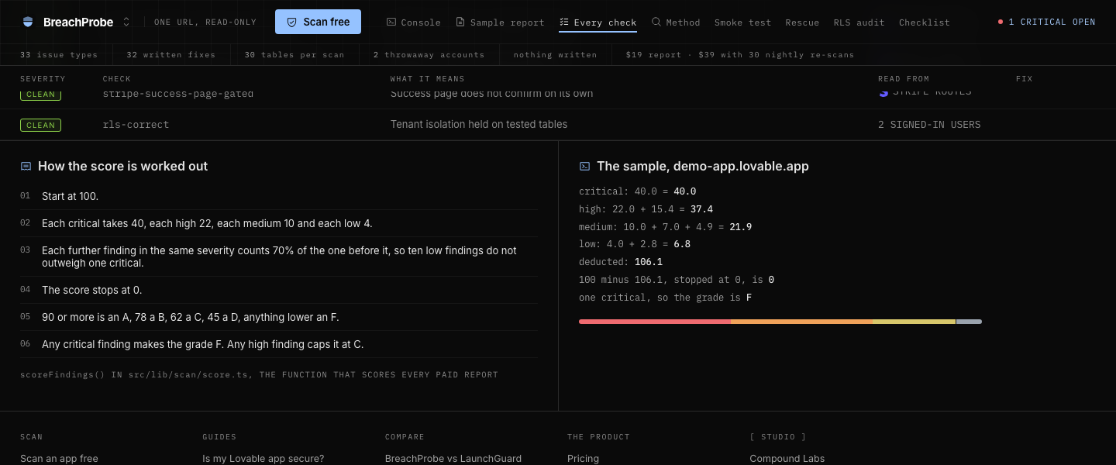Click the scoreFindings() source caption

tap(259, 375)
